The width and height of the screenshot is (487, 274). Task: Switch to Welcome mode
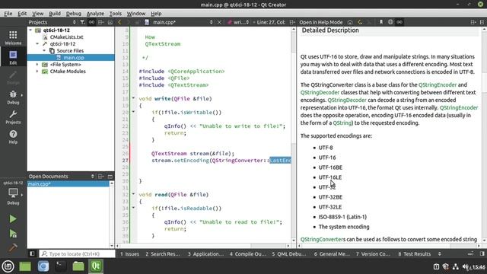(x=13, y=38)
